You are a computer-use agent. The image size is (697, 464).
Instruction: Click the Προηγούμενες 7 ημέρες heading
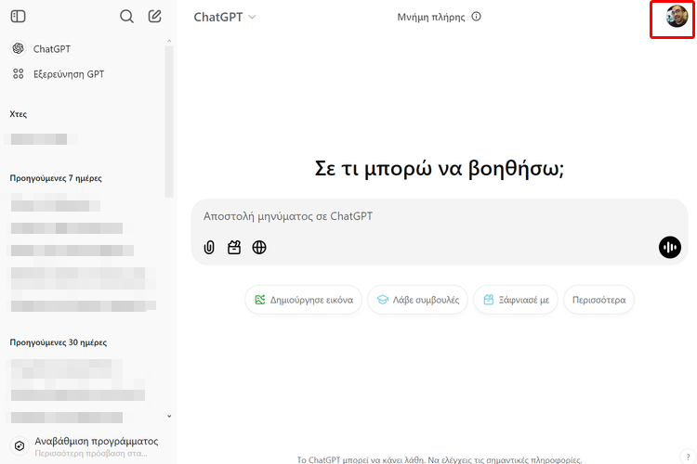(56, 178)
